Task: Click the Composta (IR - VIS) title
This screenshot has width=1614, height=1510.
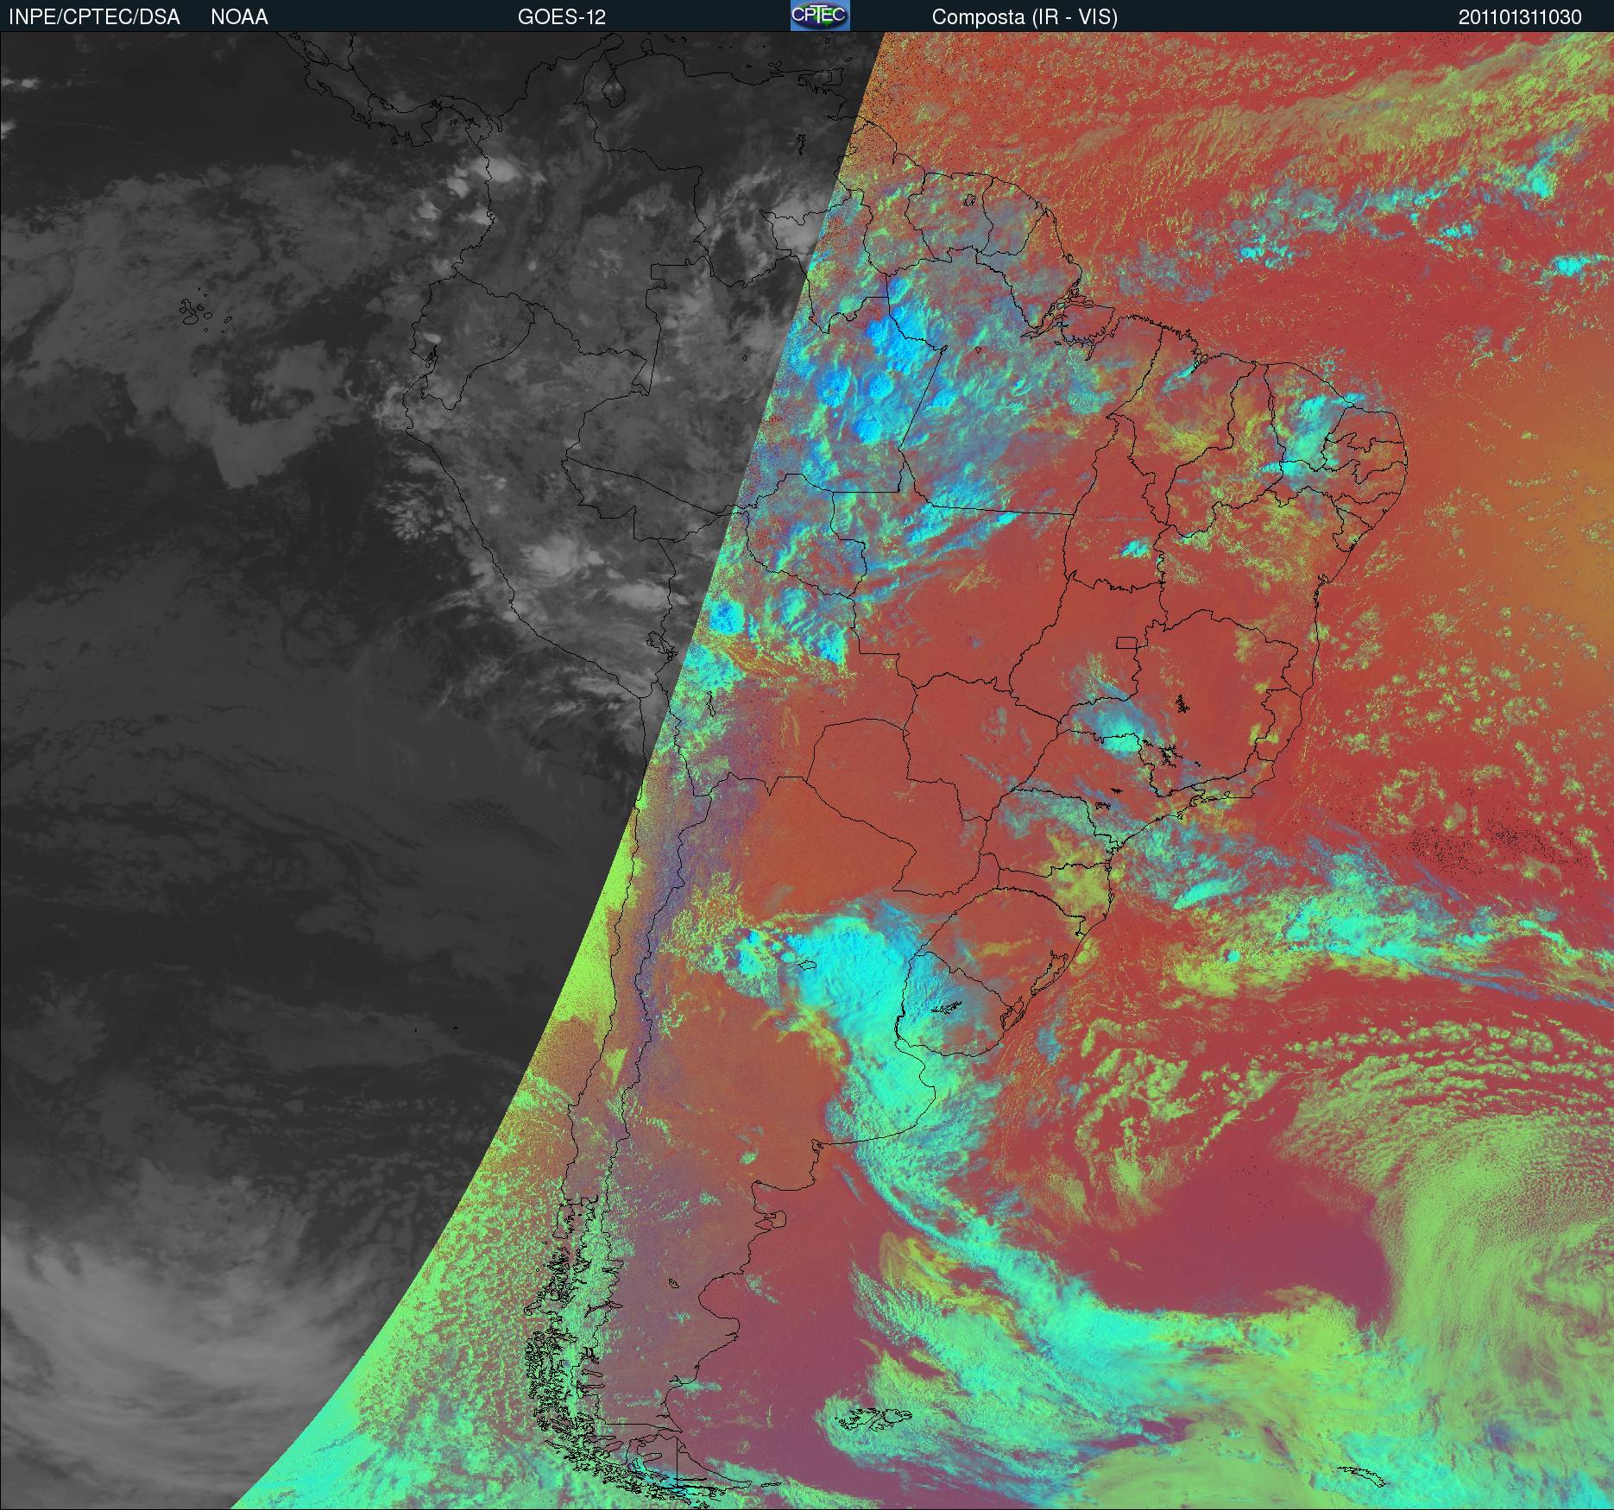Action: (1025, 17)
